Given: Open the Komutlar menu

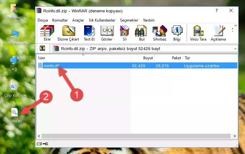Looking at the screenshot, I should tap(60, 20).
